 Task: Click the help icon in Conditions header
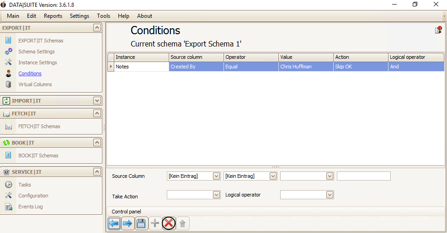pos(438,30)
